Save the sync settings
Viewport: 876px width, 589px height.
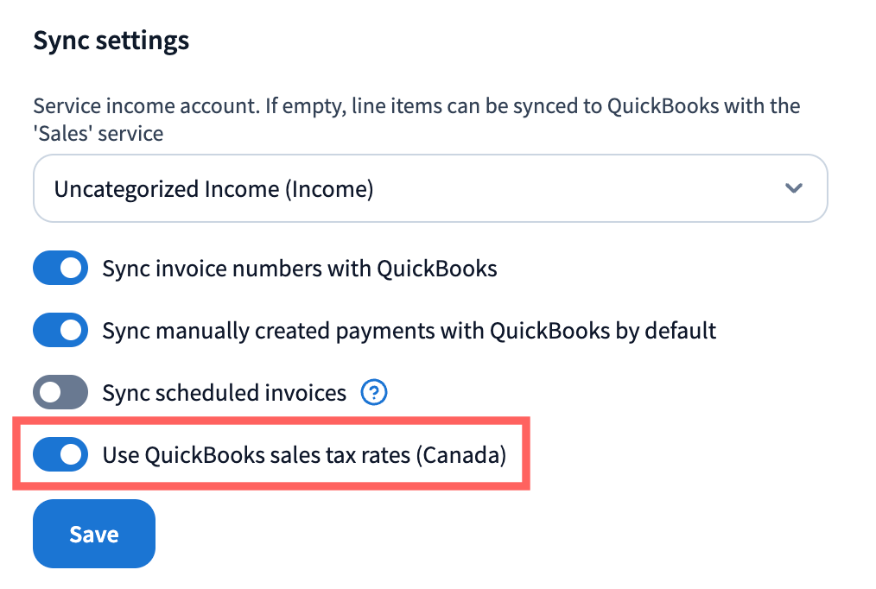point(93,534)
